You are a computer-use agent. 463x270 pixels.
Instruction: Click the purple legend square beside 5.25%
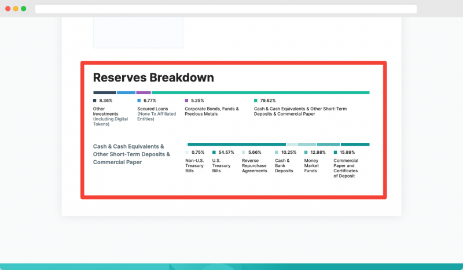186,101
